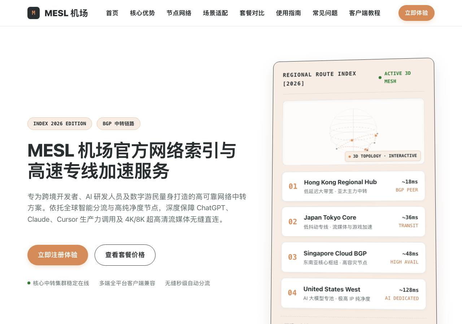The image size is (462, 324).
Task: Select the Singapore Cloud BGP row
Action: click(353, 257)
